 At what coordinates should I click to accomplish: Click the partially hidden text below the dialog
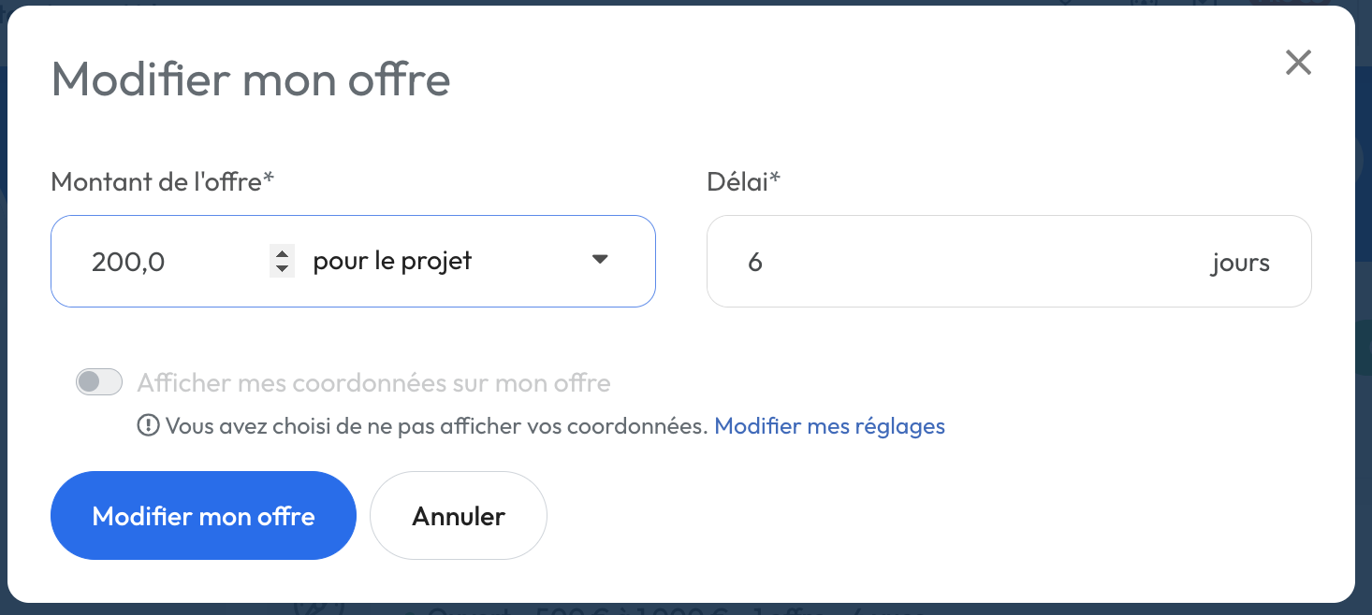pos(655,609)
